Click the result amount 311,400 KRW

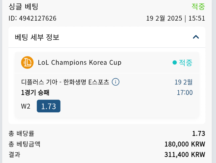[185, 154]
